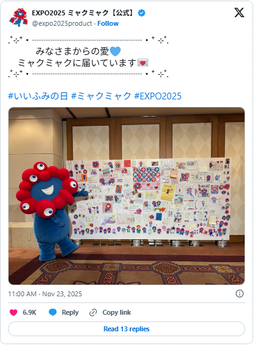Viewport: 255px width, 346px height.
Task: Open the #いいふみの日 hashtag
Action: [37, 96]
